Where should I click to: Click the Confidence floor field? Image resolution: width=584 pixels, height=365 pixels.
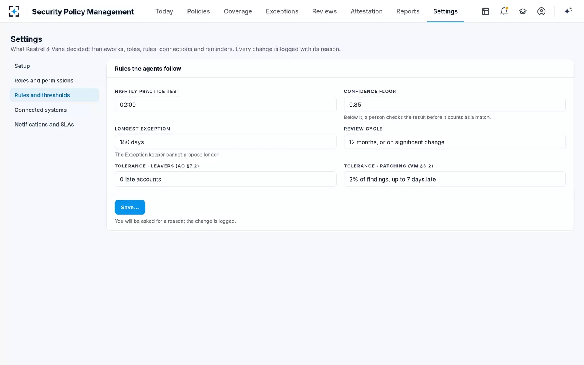(x=455, y=105)
